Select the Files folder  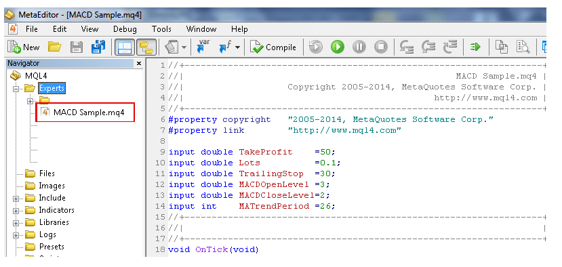point(47,173)
